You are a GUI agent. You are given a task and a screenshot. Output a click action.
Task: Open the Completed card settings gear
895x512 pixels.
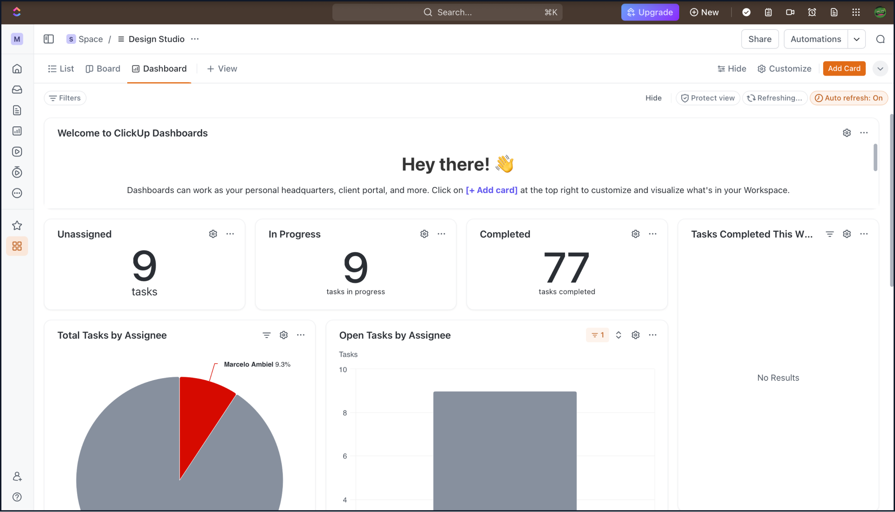635,234
